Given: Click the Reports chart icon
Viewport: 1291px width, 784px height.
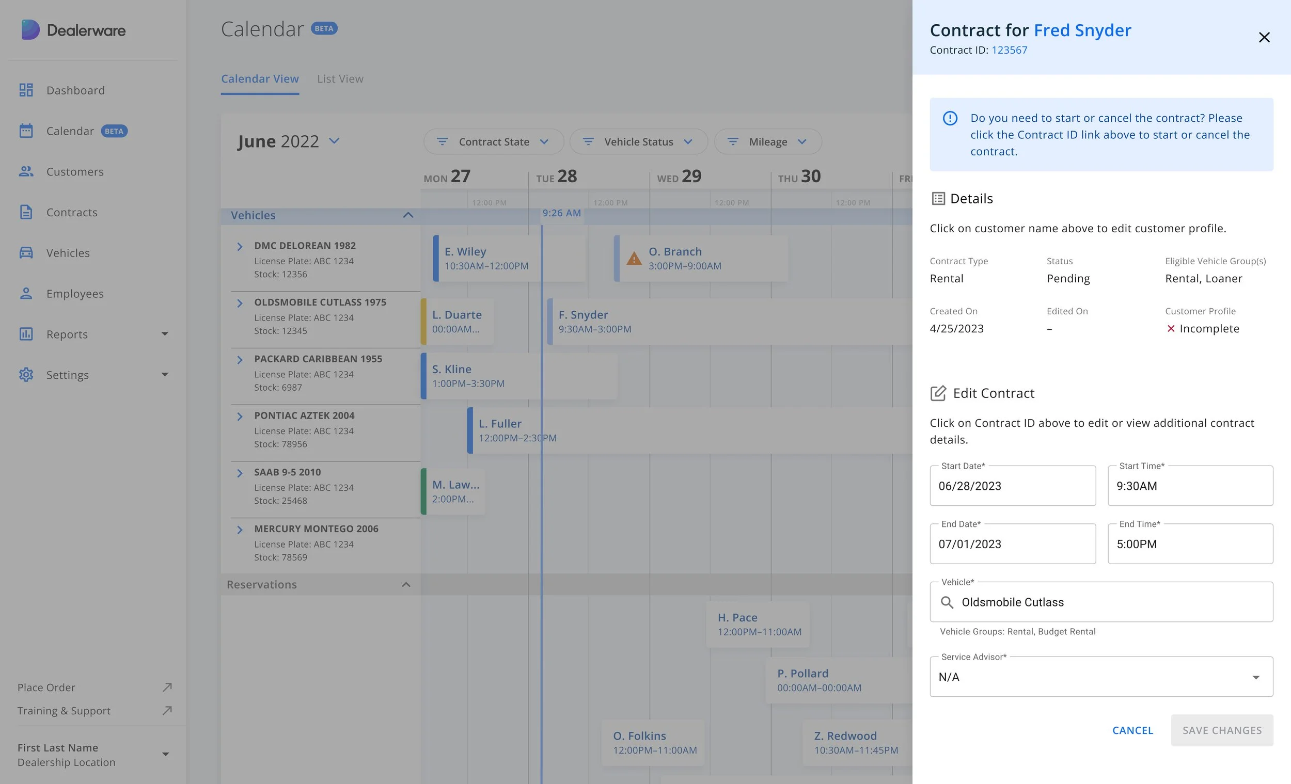Looking at the screenshot, I should click(x=26, y=334).
